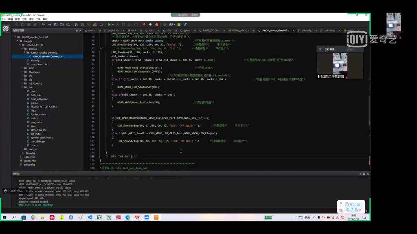Click the console clear icon
This screenshot has width=417, height=234.
(360, 174)
